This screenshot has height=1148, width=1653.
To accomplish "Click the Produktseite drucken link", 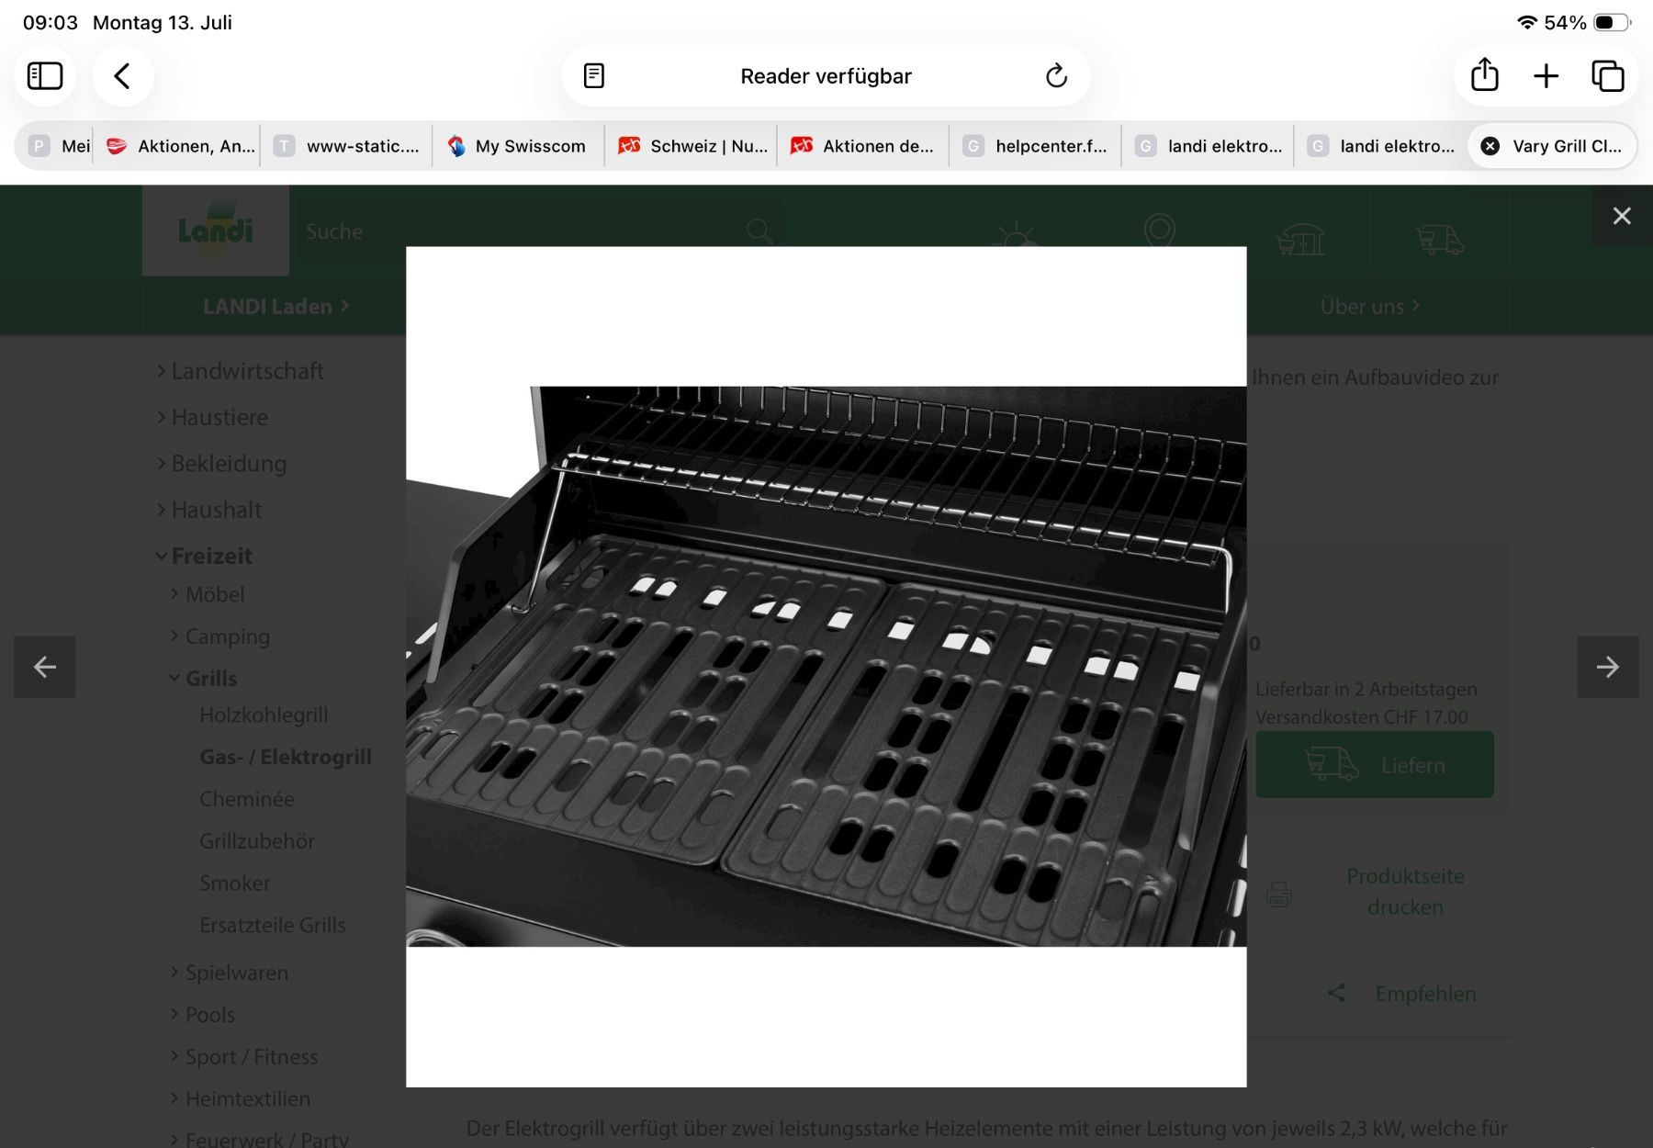I will coord(1405,891).
